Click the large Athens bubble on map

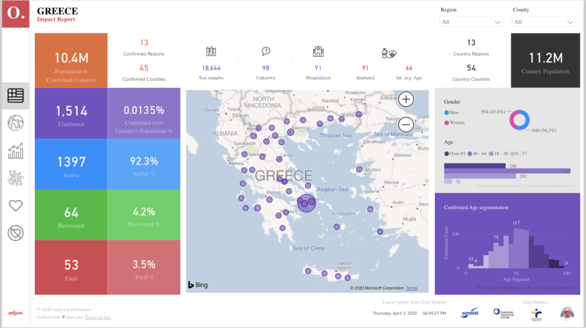point(306,203)
